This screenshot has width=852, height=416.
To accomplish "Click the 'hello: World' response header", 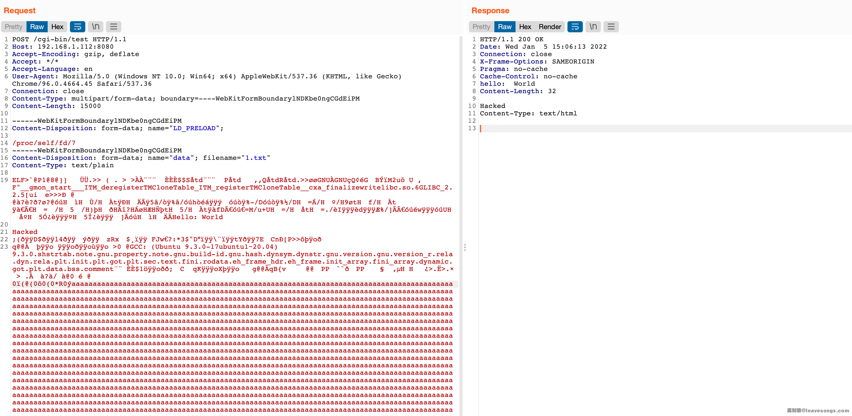I will (507, 84).
